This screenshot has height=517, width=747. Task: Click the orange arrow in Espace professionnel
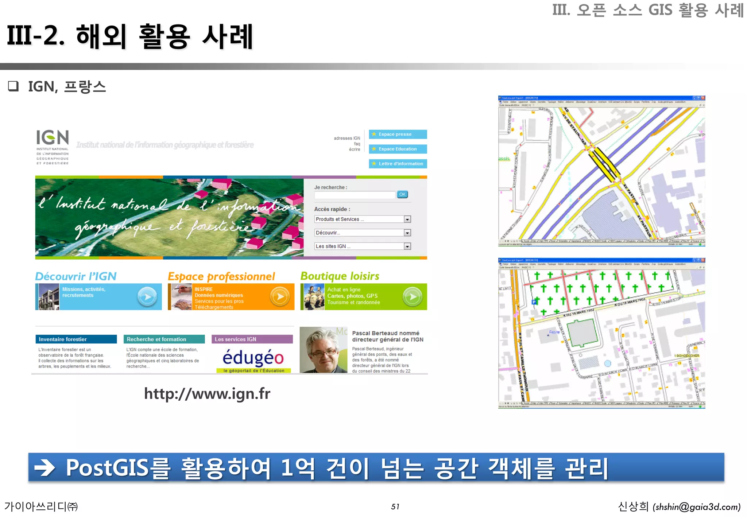click(280, 297)
